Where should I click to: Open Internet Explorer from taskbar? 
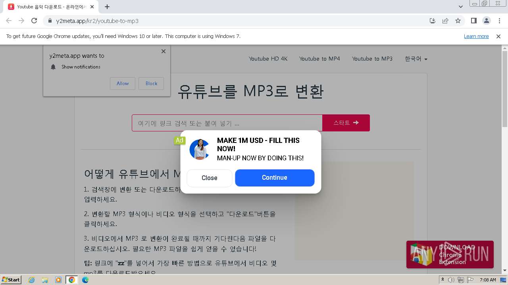click(32, 280)
